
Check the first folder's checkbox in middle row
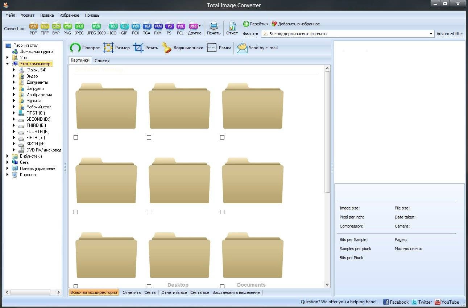[76, 212]
